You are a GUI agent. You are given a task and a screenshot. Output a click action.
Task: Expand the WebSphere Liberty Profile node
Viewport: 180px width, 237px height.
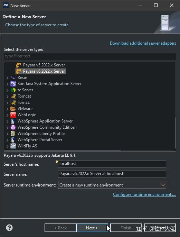tap(7, 134)
